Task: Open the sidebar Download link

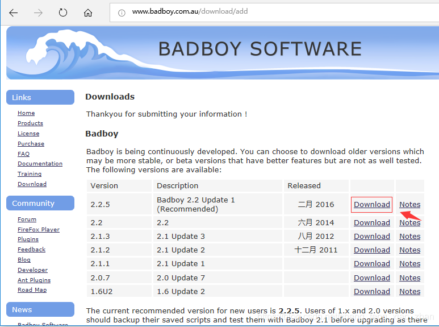Action: (x=32, y=184)
